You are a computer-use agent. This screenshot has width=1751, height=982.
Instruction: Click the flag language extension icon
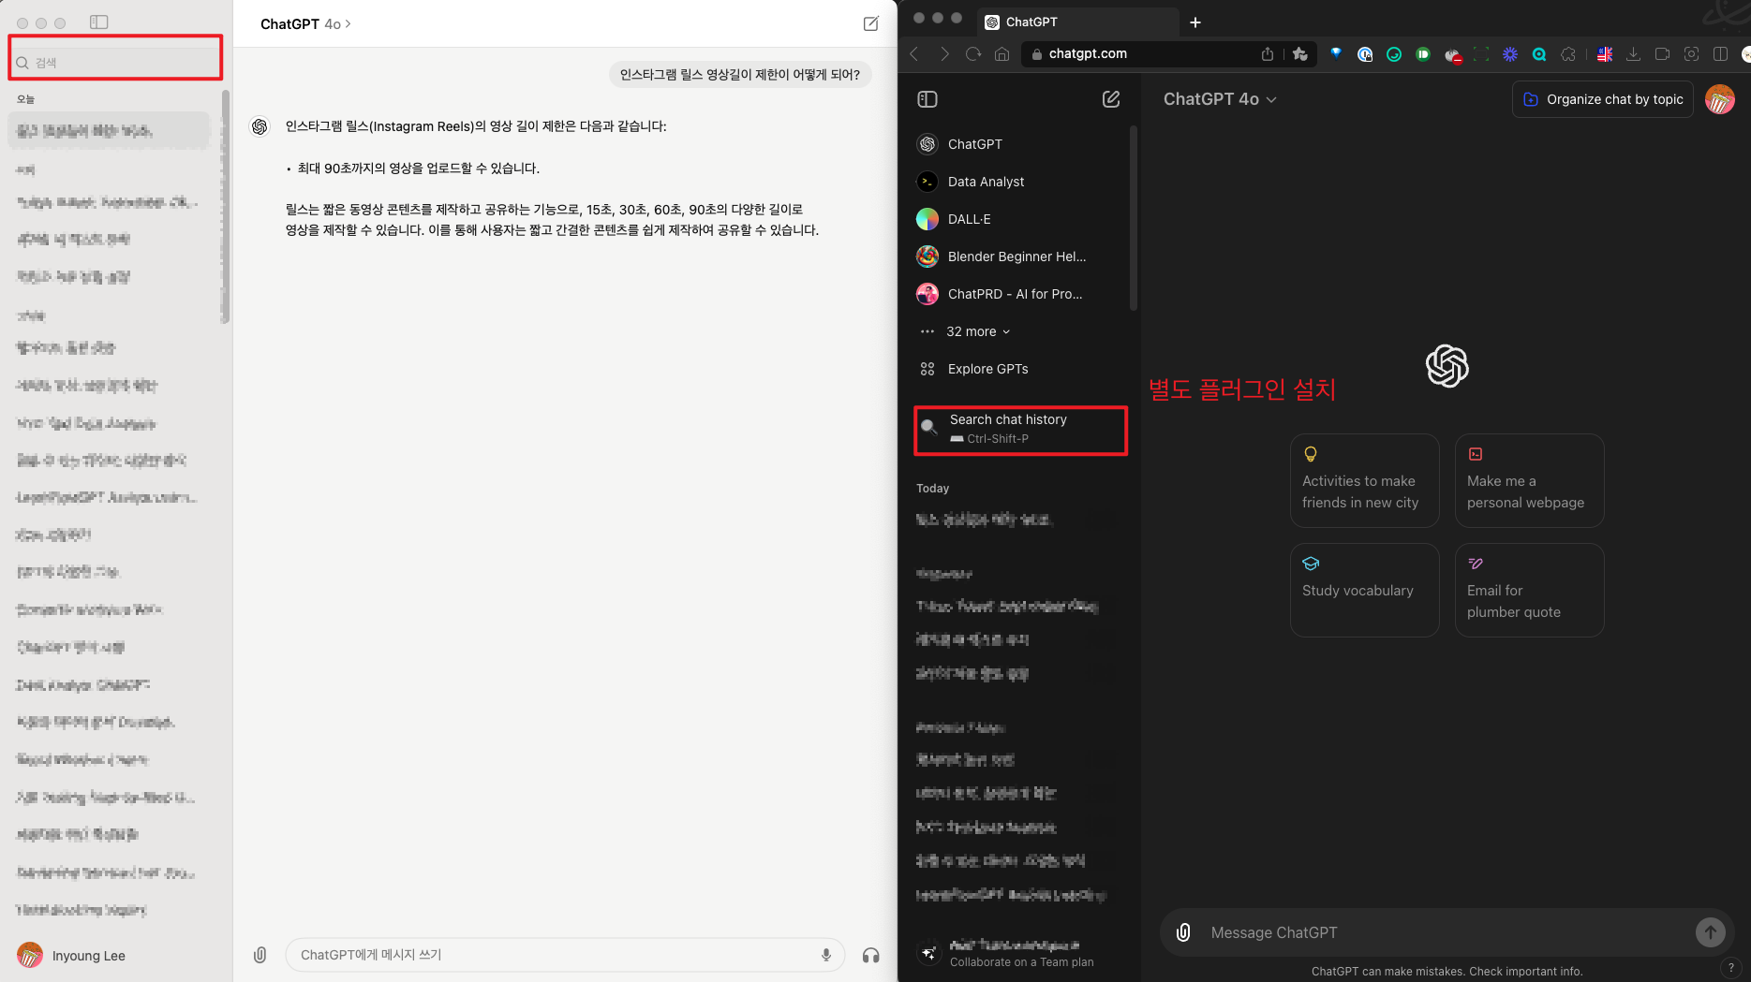pos(1605,54)
